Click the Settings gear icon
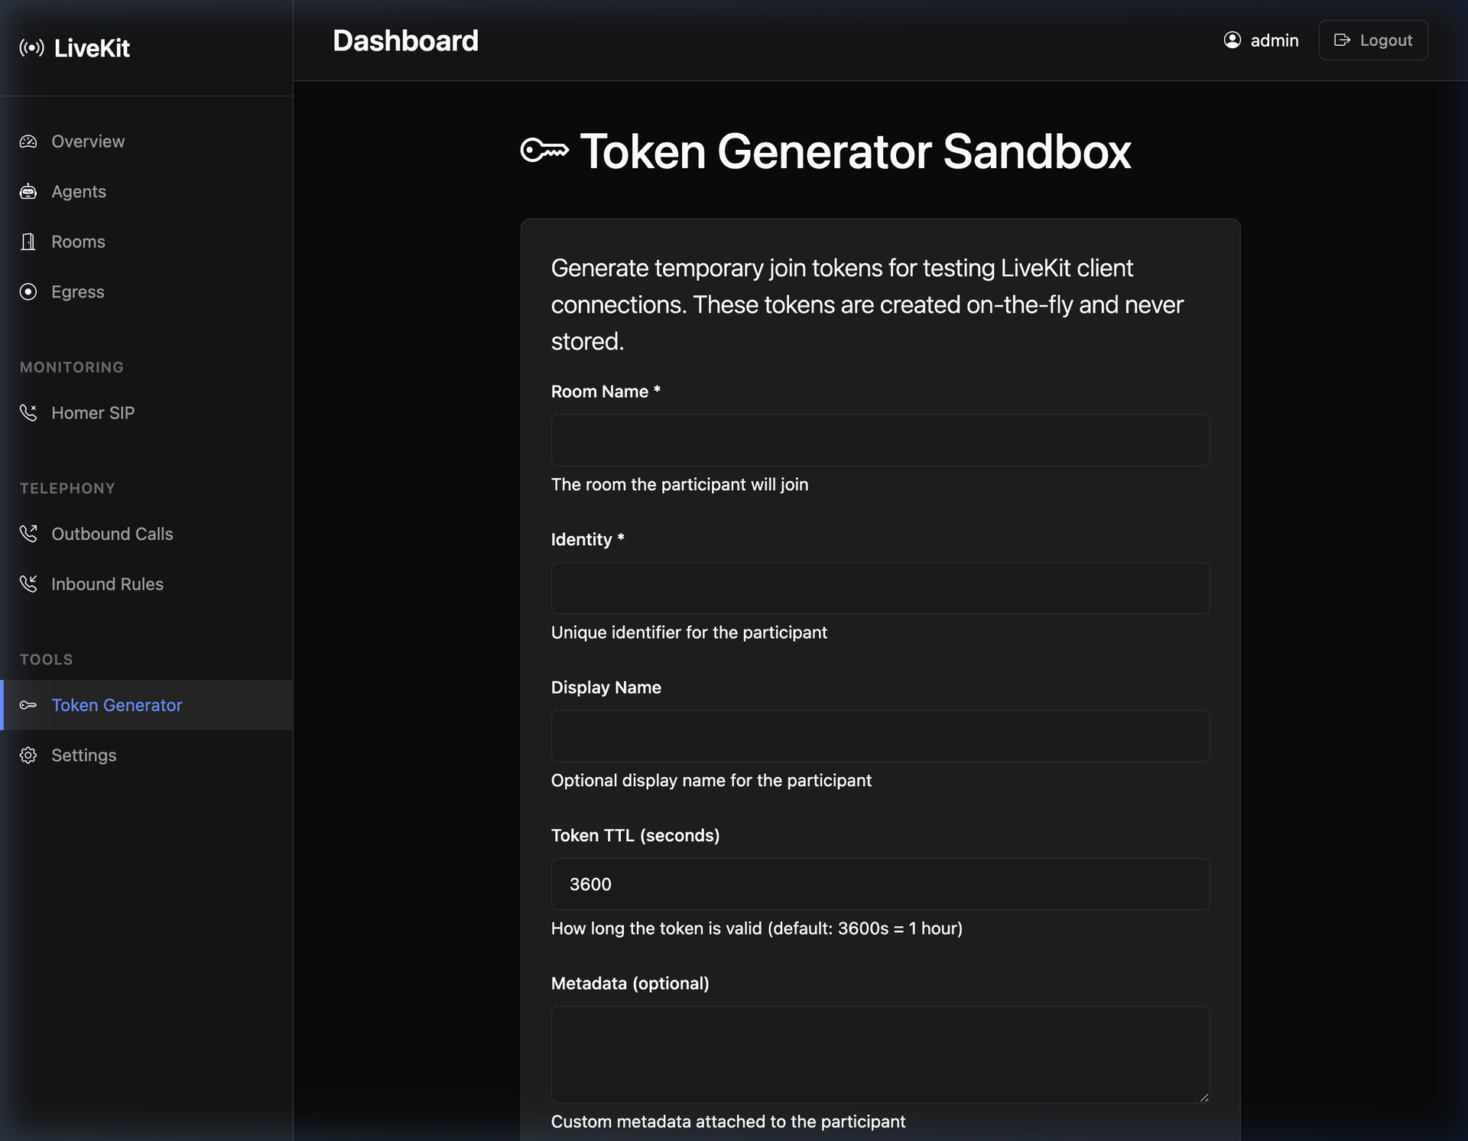1468x1141 pixels. [x=28, y=756]
